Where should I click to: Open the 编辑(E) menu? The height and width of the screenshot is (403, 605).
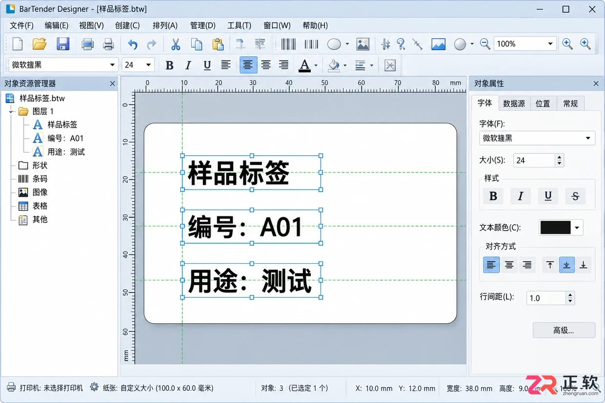coord(57,25)
